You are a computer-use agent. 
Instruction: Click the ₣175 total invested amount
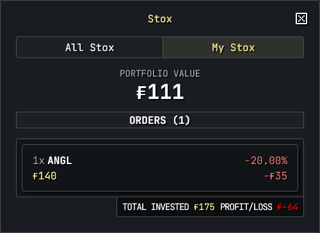click(x=204, y=207)
